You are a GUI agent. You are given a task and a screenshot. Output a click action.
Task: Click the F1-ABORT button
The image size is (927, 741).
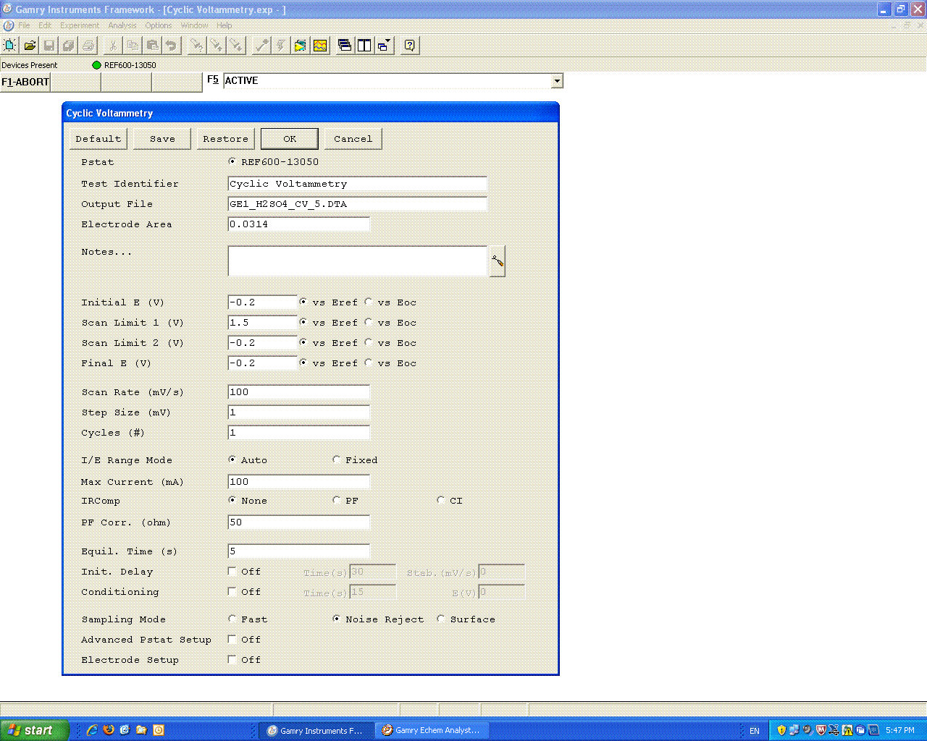25,82
